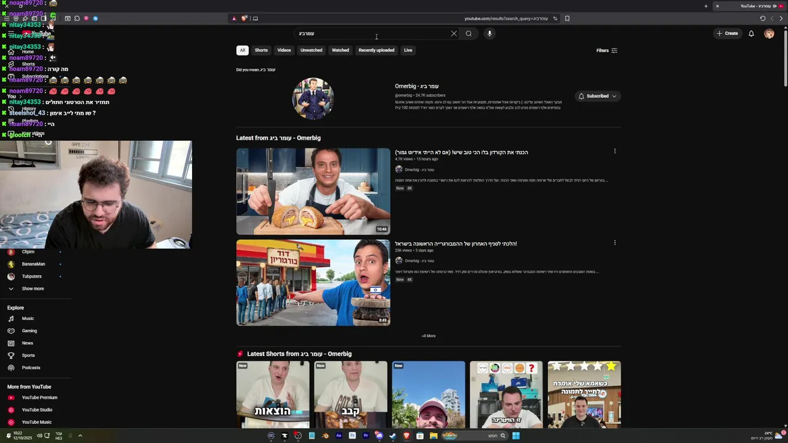Viewport: 788px width, 443px height.
Task: Open the Omerbig channel name link
Action: coord(417,86)
